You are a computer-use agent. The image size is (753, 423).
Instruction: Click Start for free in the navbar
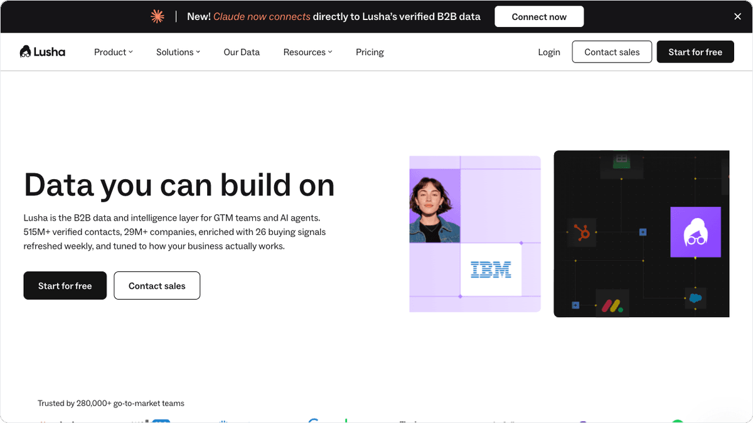coord(695,52)
